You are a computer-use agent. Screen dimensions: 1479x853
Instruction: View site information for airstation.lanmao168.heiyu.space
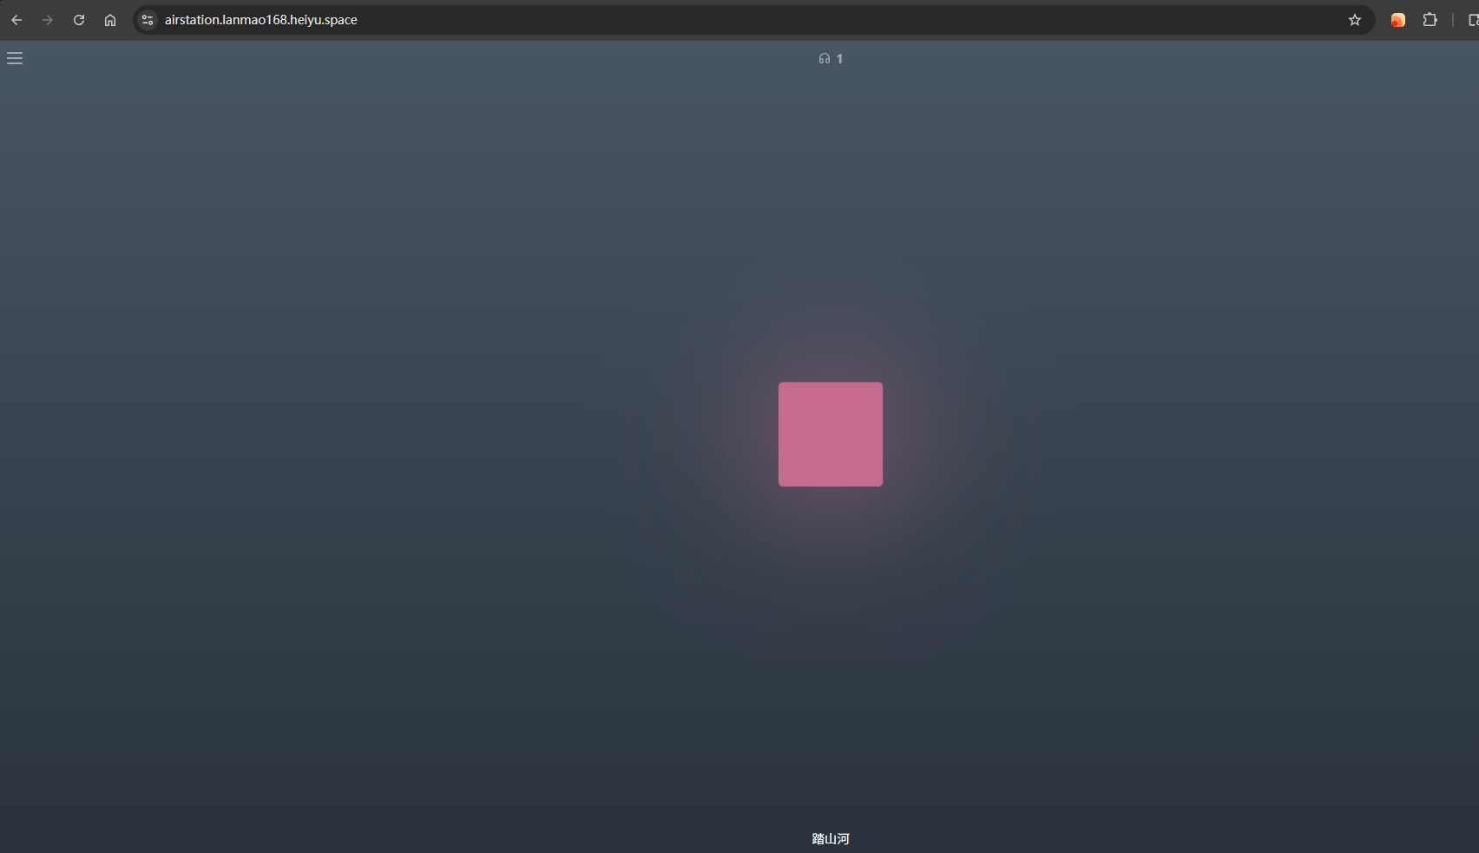(x=148, y=20)
